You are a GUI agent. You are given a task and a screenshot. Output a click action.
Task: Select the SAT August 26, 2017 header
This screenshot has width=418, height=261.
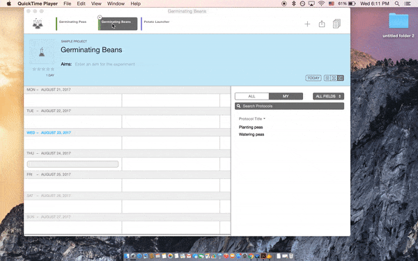[x=127, y=196]
